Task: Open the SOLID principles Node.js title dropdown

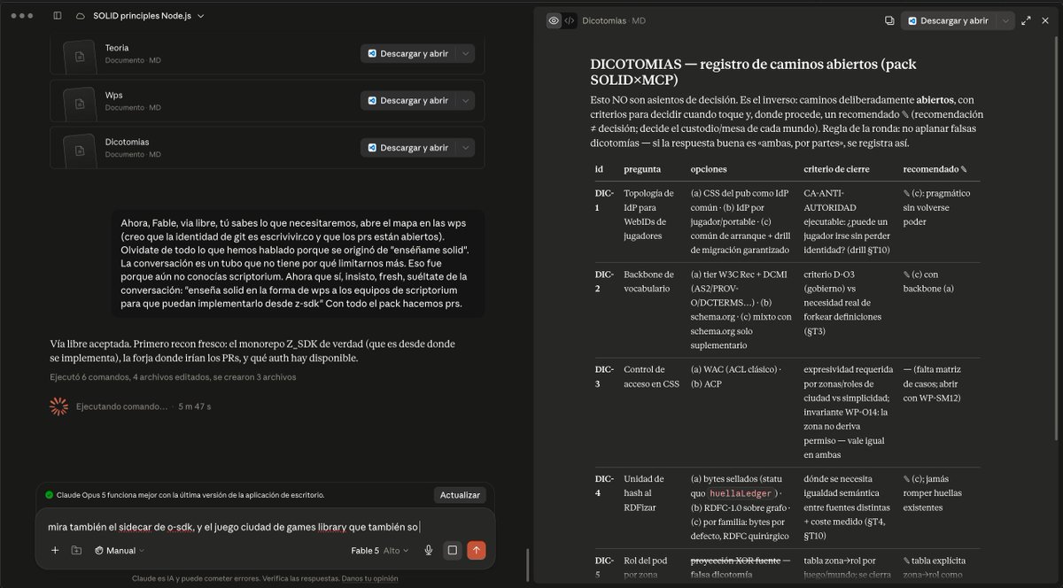Action: [149, 16]
